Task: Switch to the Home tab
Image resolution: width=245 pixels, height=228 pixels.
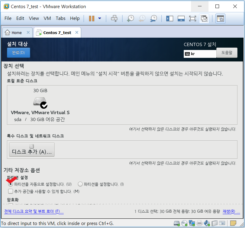Action: pyautogui.click(x=17, y=33)
